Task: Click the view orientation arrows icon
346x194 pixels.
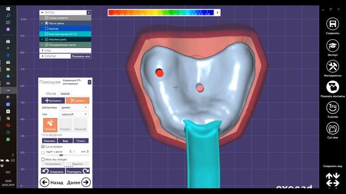Action: (332, 179)
